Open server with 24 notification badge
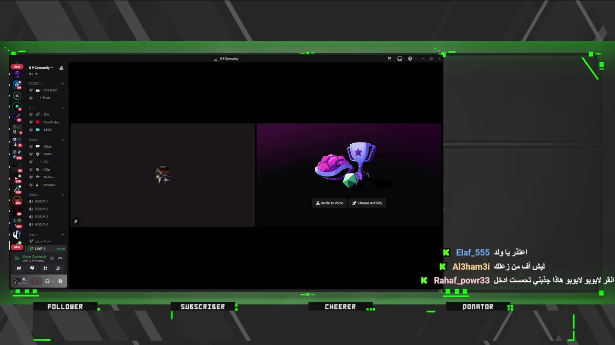Image resolution: width=615 pixels, height=345 pixels. coord(17,84)
